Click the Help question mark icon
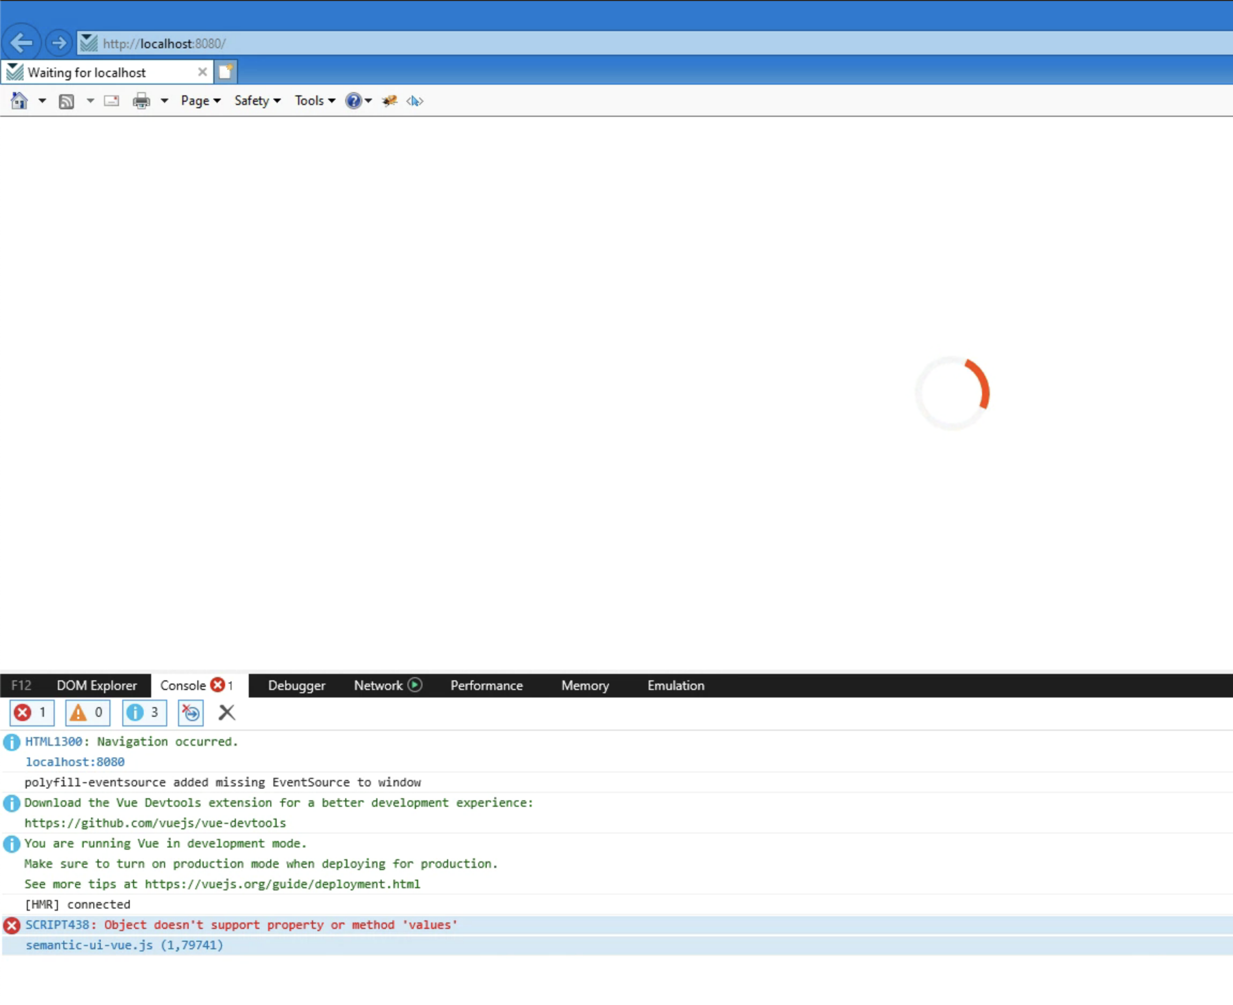Viewport: 1233px width, 1005px height. point(353,101)
